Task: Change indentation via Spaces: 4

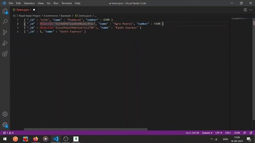Action: pos(207,133)
